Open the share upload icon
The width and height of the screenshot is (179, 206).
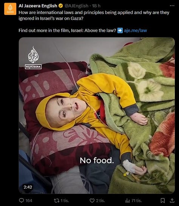coord(172,200)
